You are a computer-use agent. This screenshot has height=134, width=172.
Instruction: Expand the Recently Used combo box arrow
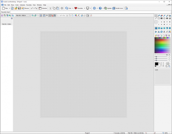coord(171,12)
